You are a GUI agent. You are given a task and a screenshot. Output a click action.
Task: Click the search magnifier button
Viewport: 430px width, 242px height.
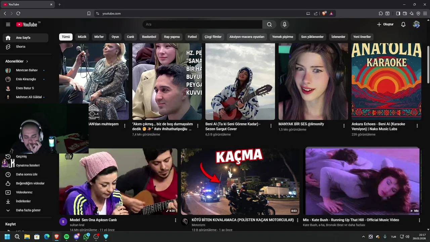click(269, 25)
